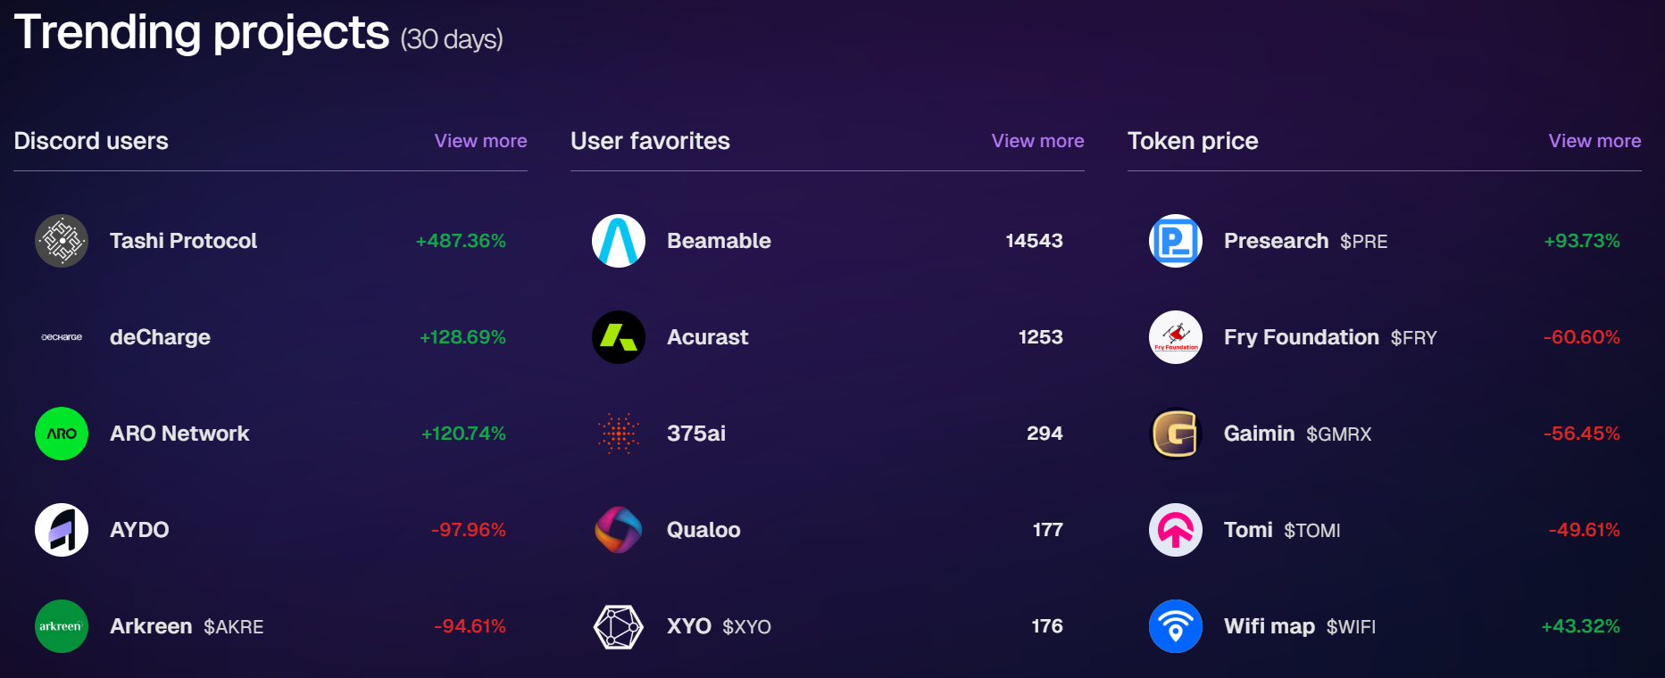Open Fry Foundation project name
Image resolution: width=1665 pixels, height=678 pixels.
pos(1302,337)
